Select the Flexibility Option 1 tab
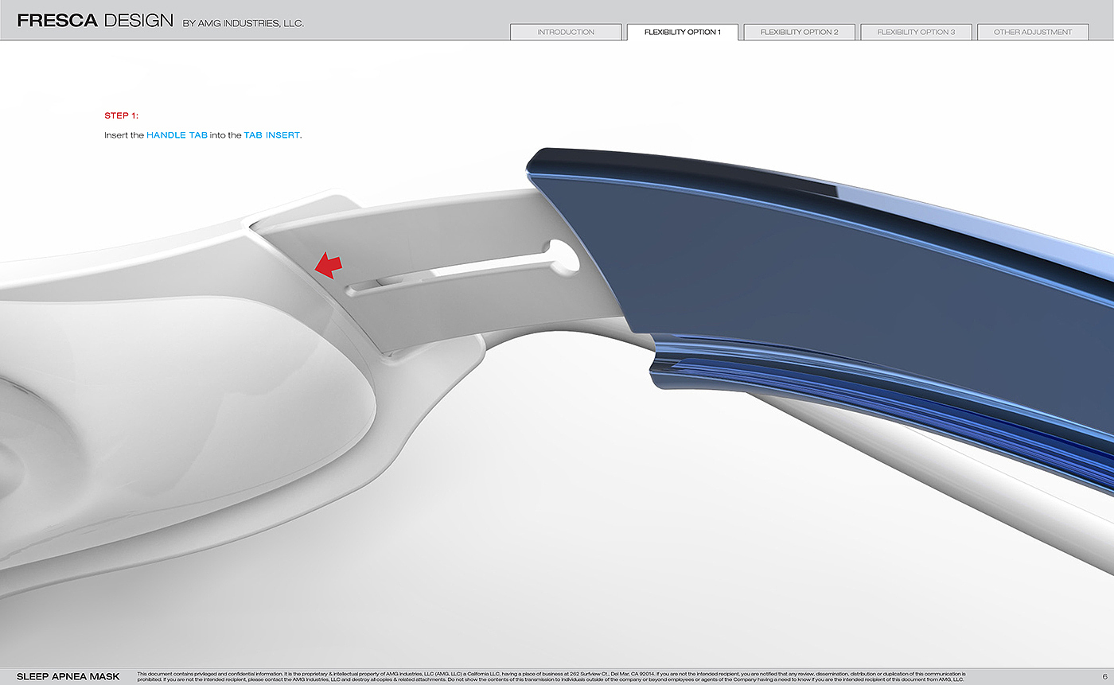The height and width of the screenshot is (685, 1114). [682, 33]
